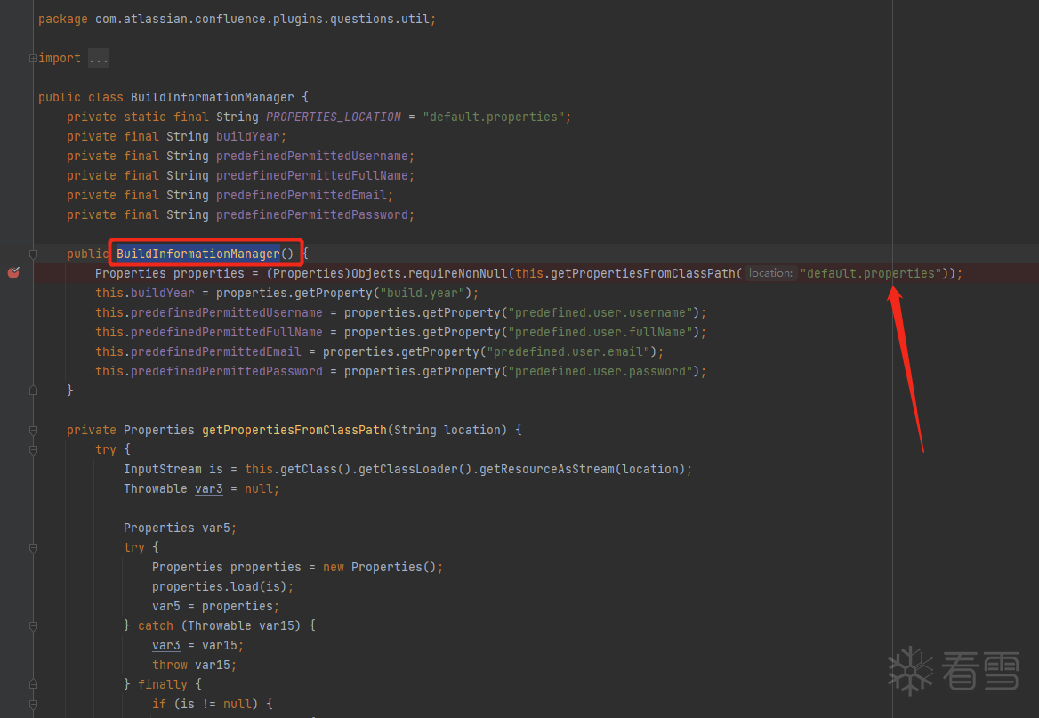The width and height of the screenshot is (1039, 718).
Task: Click this.predefinedPermittedPassword in the assignment line
Action: point(209,371)
